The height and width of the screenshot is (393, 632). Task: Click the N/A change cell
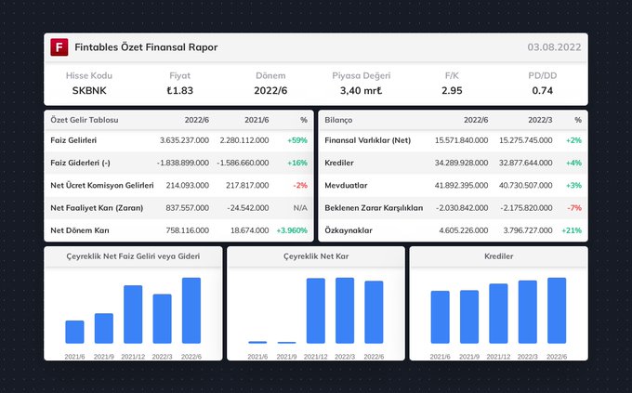coord(300,208)
